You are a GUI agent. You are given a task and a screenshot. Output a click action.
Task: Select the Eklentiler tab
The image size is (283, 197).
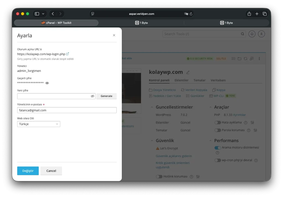[x=181, y=80]
